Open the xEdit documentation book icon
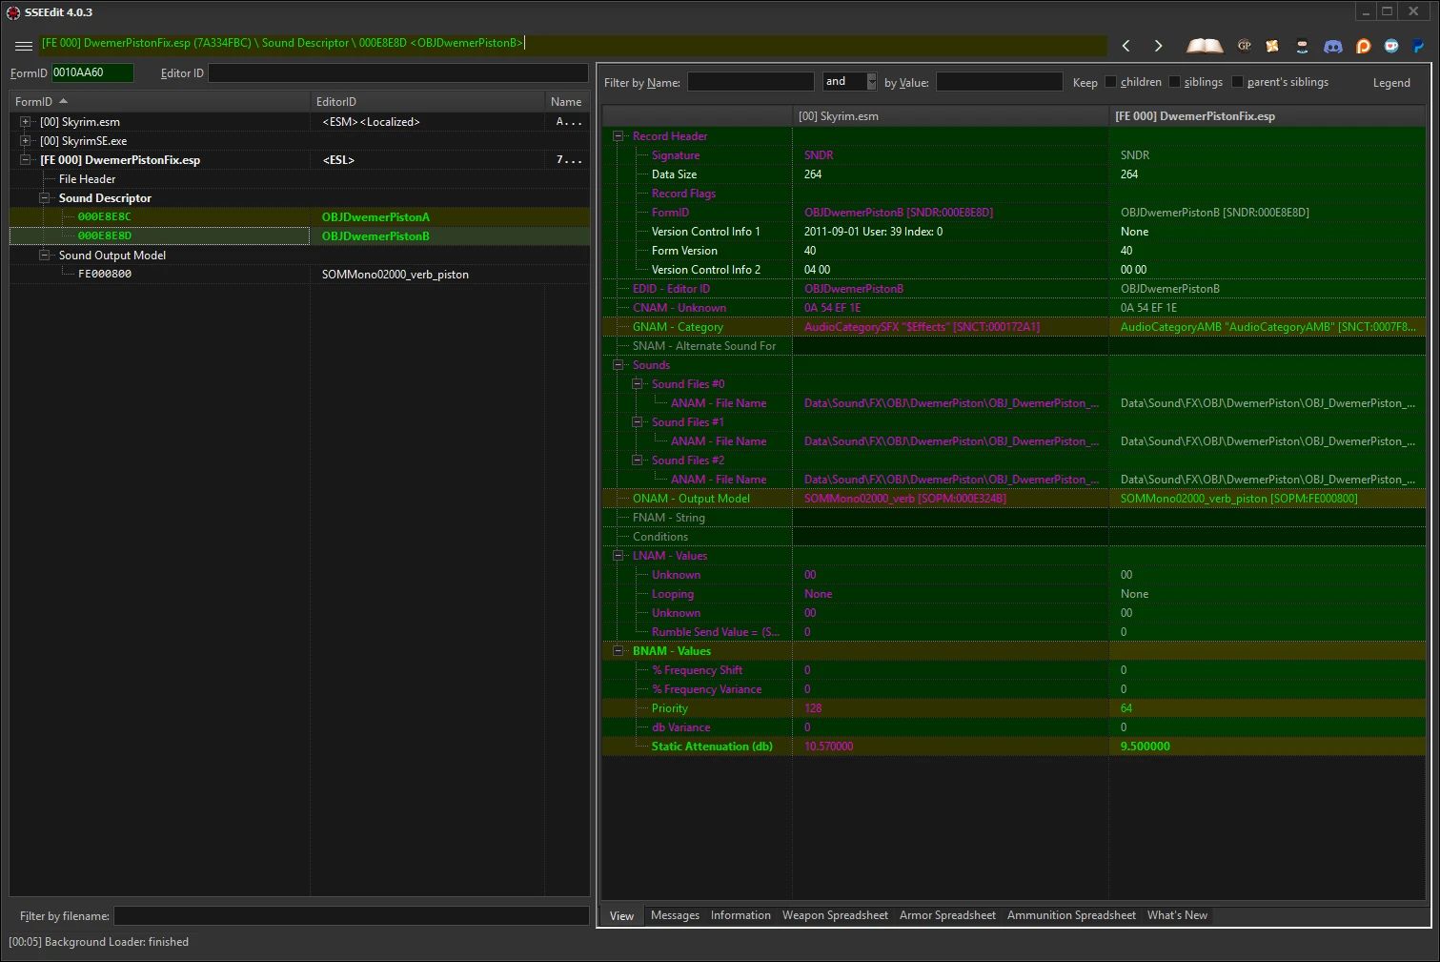 click(1204, 45)
